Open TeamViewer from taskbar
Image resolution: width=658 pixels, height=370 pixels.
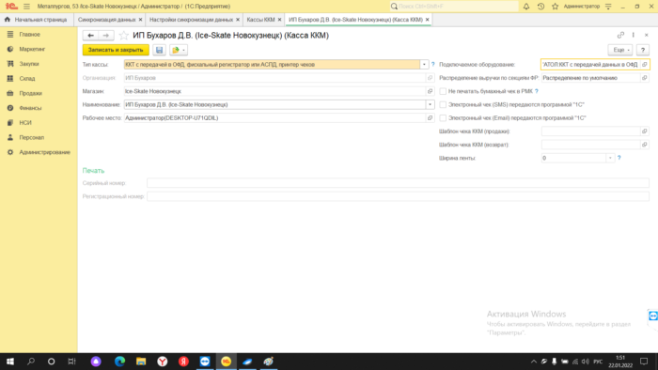tap(205, 362)
